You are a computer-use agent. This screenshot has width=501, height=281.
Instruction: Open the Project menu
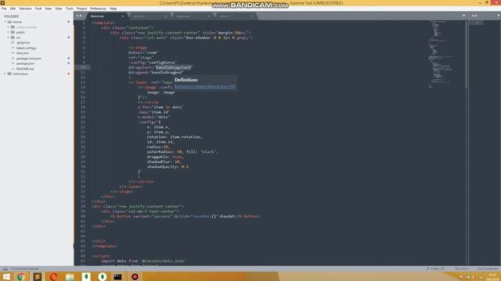pos(81,9)
